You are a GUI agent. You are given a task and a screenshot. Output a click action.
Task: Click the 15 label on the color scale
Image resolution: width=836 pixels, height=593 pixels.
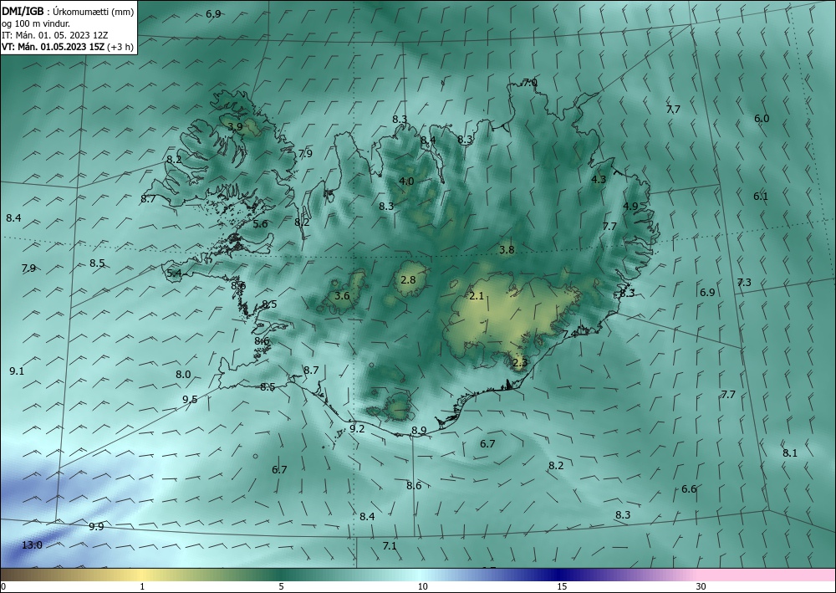pyautogui.click(x=562, y=586)
